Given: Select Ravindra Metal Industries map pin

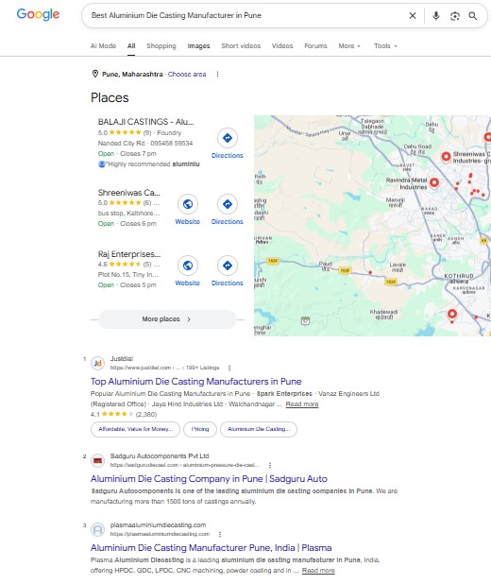Looking at the screenshot, I should pyautogui.click(x=434, y=183).
